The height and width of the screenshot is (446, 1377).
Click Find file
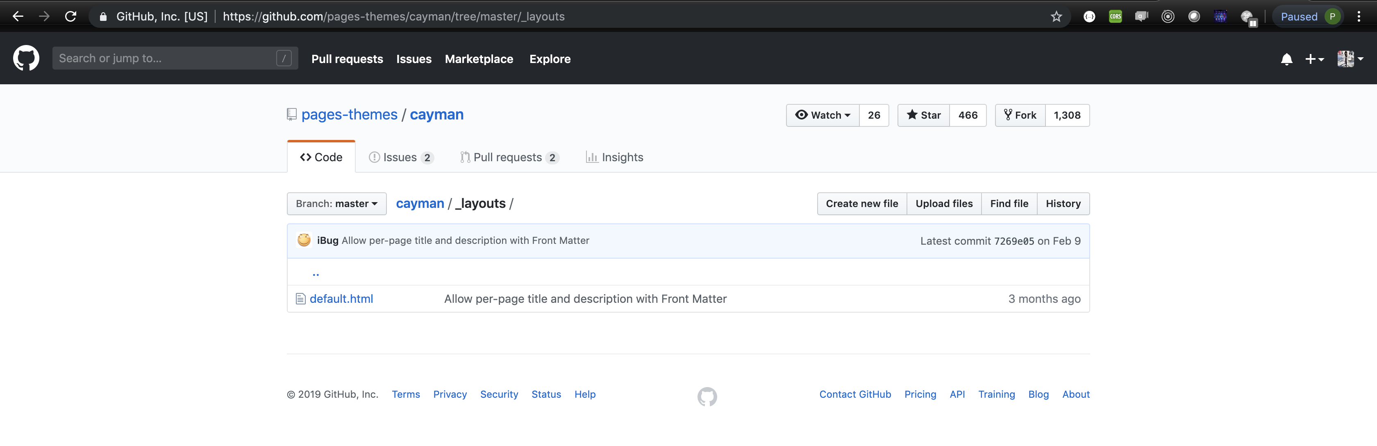tap(1009, 204)
